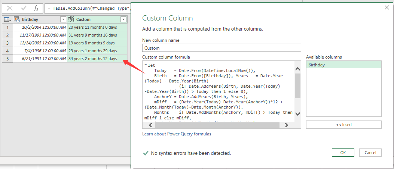The image size is (394, 169).
Task: Click the checkmark confirm icon in the formula bar
Action: point(23,8)
